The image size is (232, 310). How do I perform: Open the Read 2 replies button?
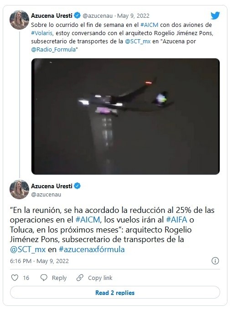tap(115, 293)
